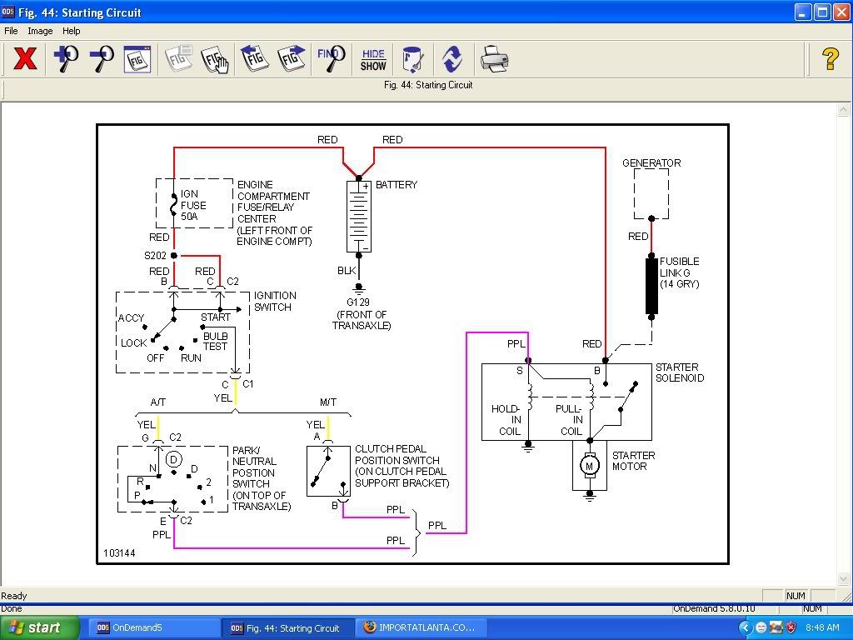
Task: Zoom out with the minus magnifier
Action: pyautogui.click(x=101, y=59)
